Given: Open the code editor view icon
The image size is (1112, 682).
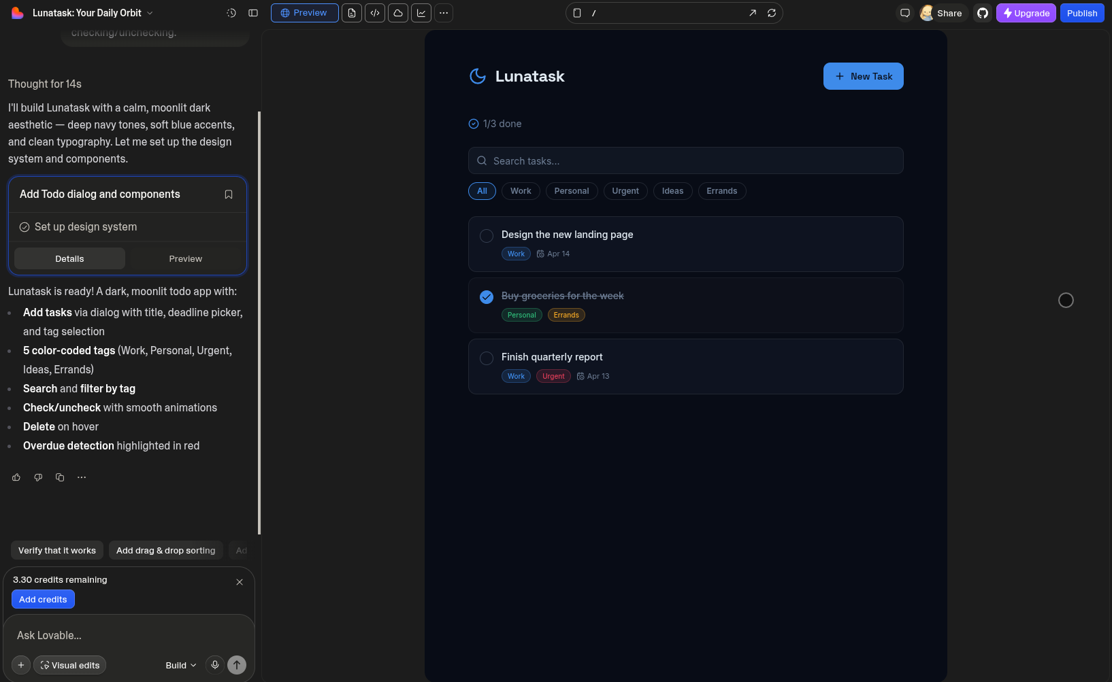Looking at the screenshot, I should coord(375,13).
